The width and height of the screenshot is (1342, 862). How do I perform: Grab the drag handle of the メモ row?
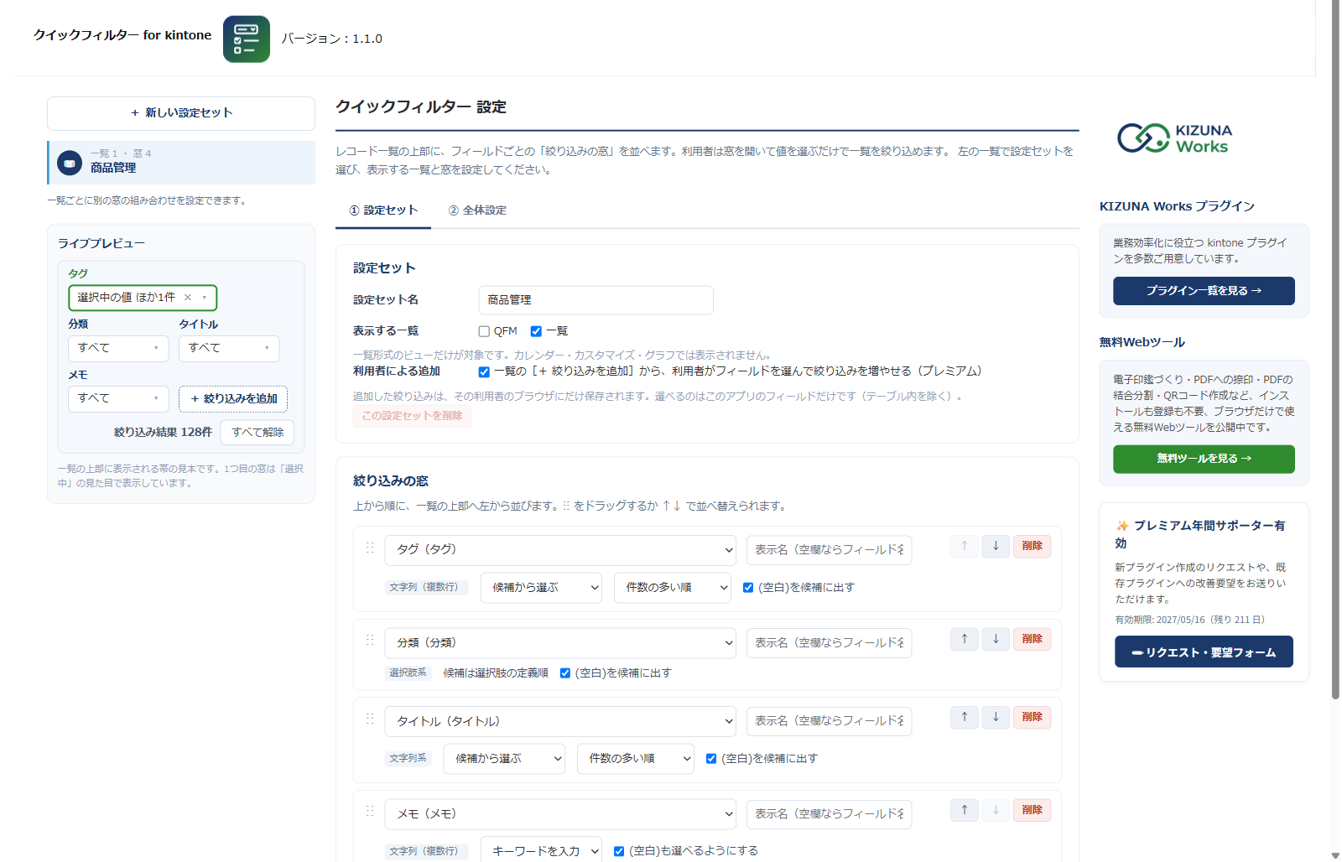tap(370, 812)
